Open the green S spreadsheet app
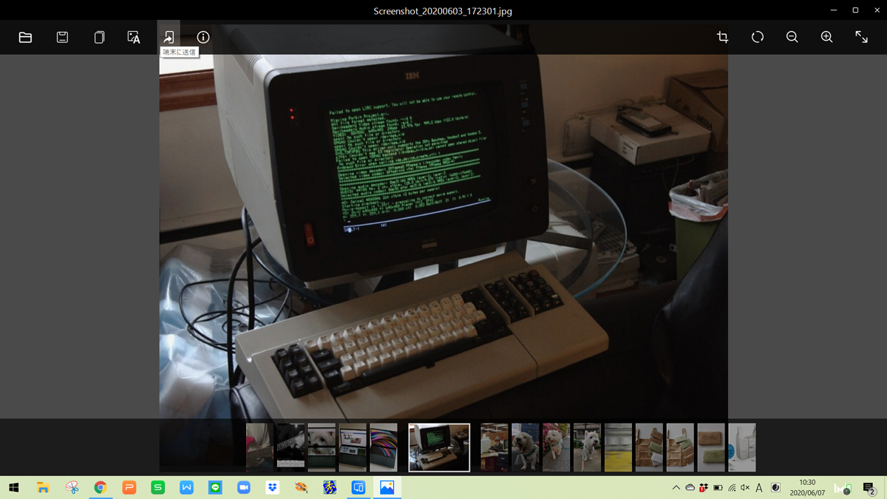Viewport: 887px width, 499px height. 158,487
